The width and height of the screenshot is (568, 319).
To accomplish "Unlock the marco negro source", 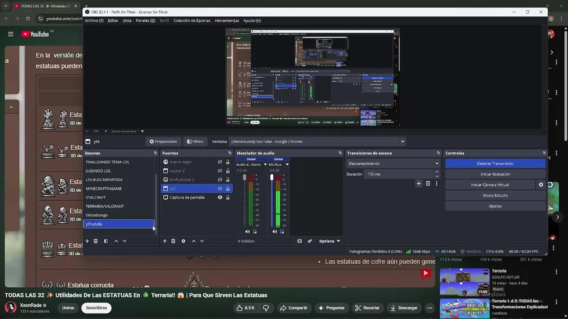I will tap(228, 162).
